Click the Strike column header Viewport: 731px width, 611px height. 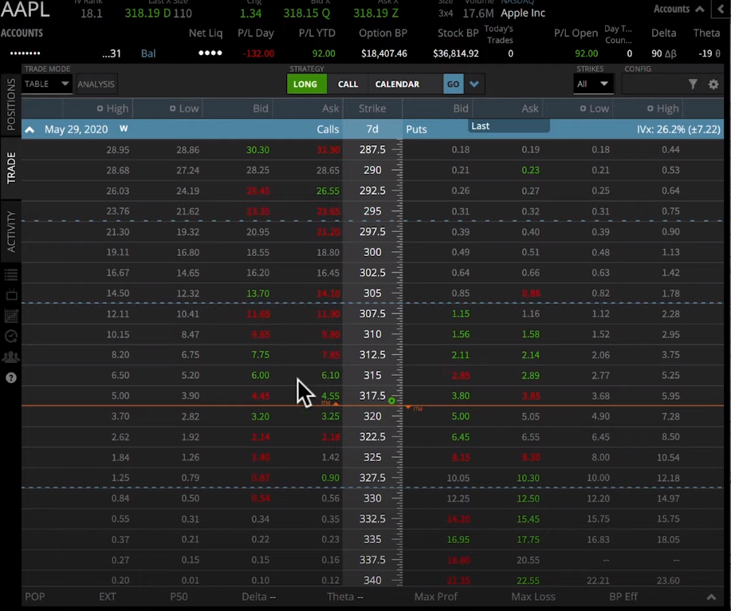click(372, 108)
